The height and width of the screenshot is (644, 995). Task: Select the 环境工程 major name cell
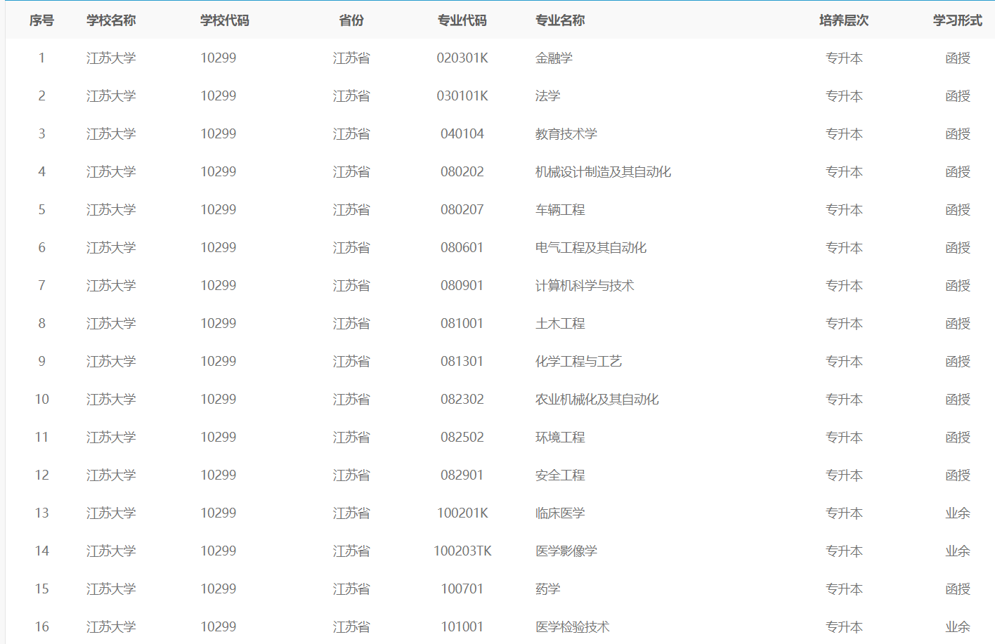pos(560,438)
